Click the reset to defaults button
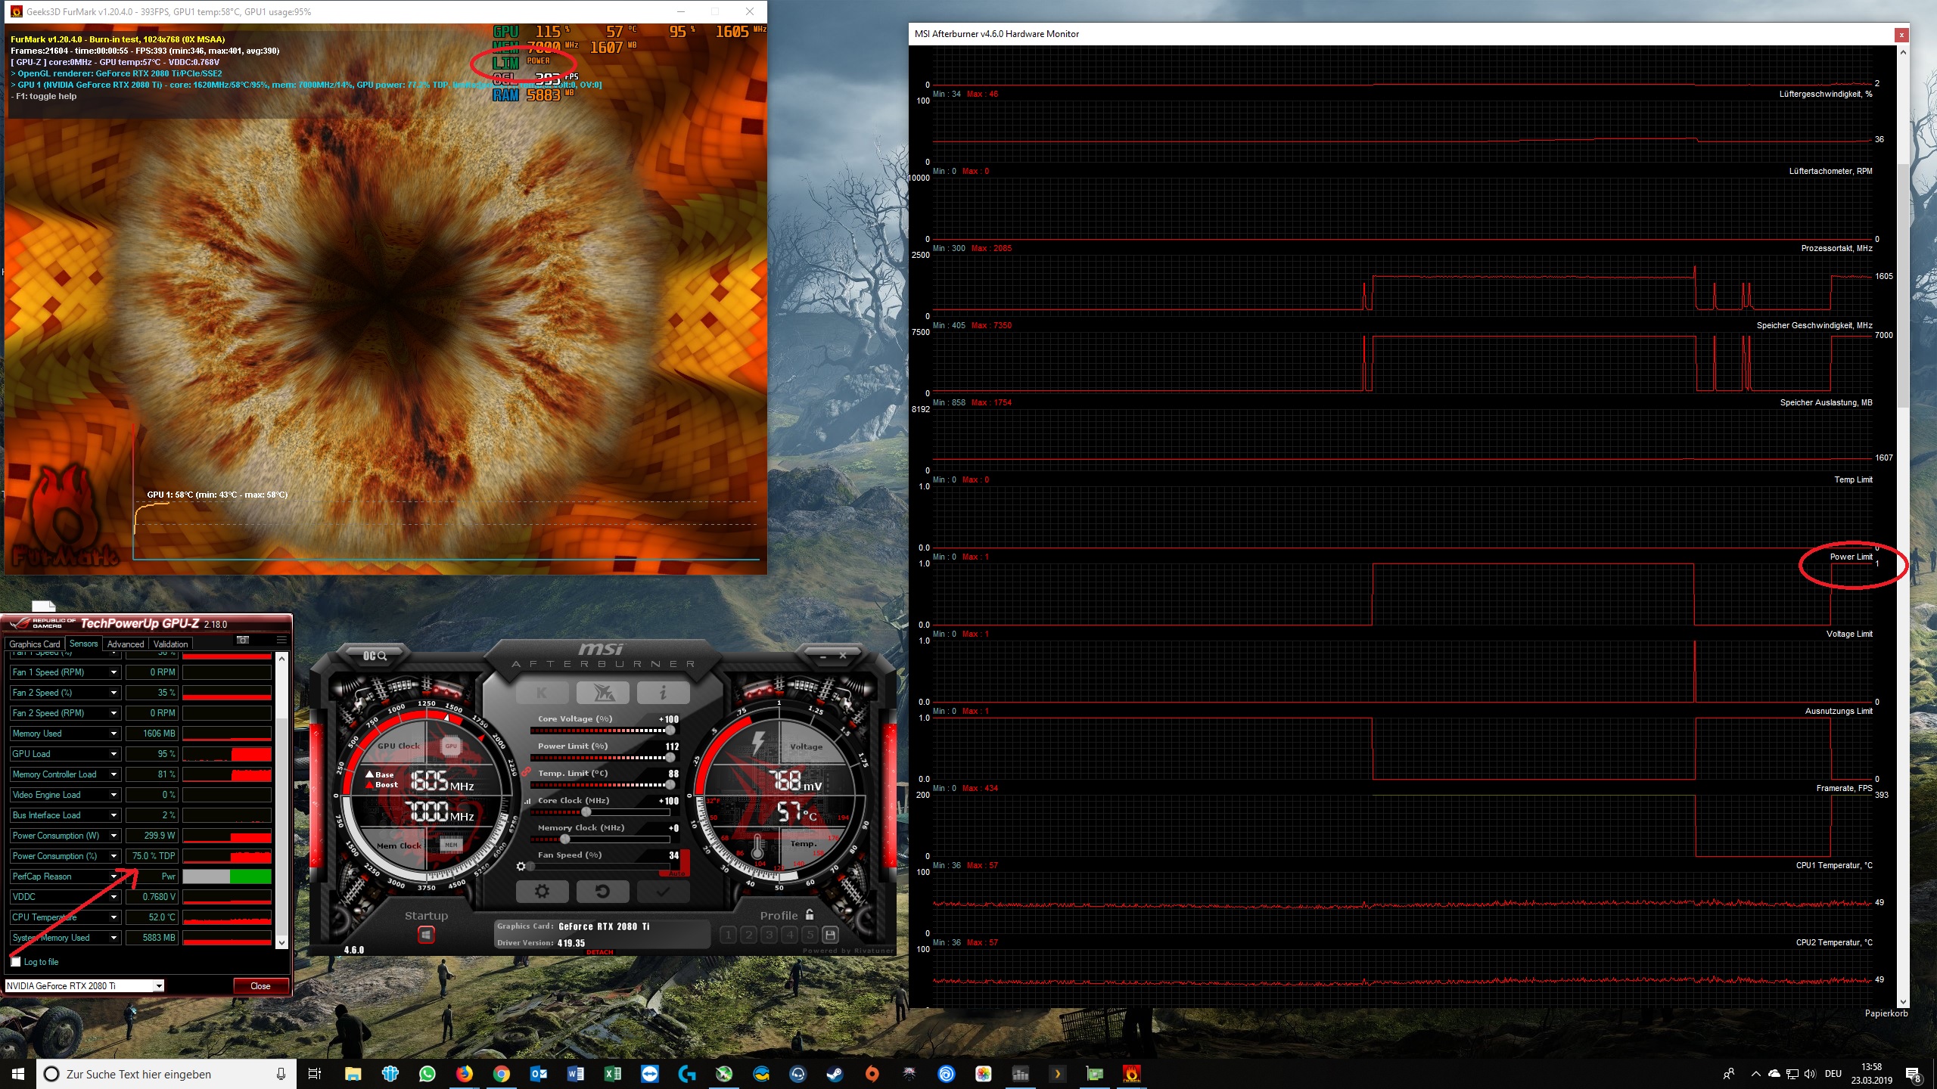This screenshot has height=1089, width=1937. [602, 892]
